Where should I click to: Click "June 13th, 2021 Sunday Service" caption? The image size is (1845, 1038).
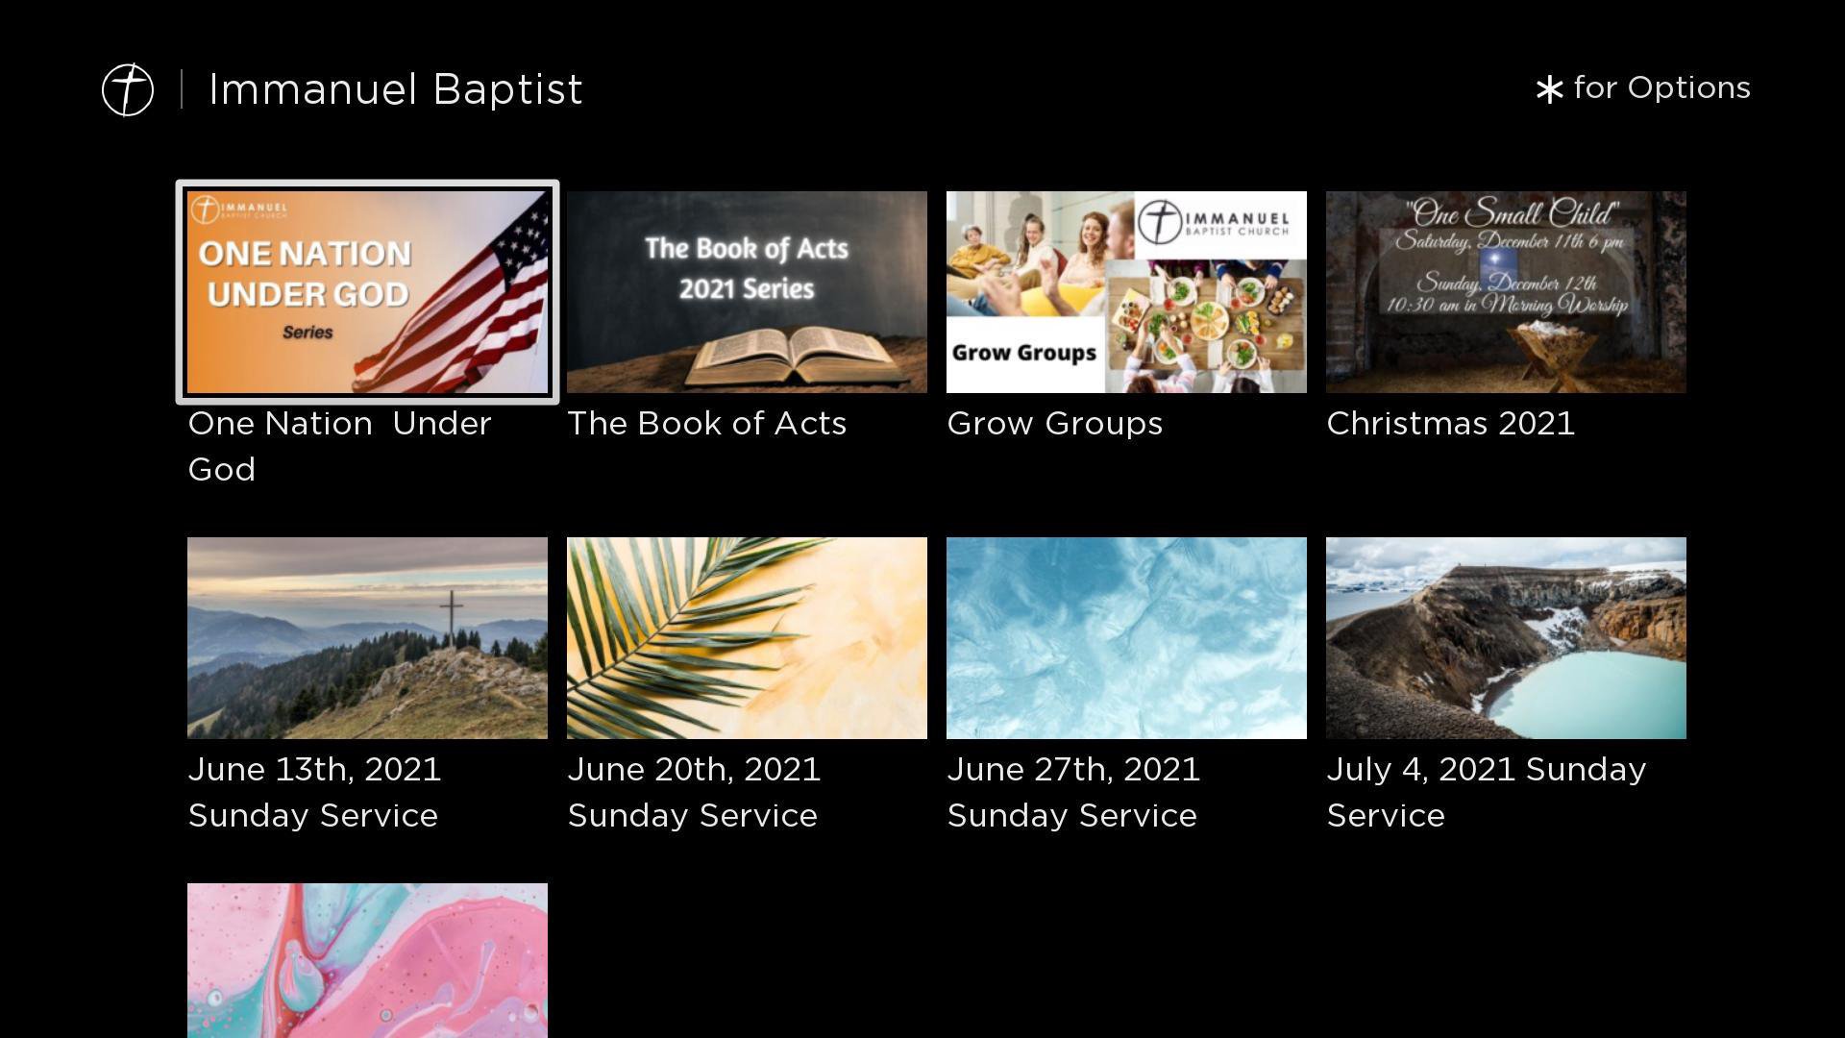click(314, 792)
